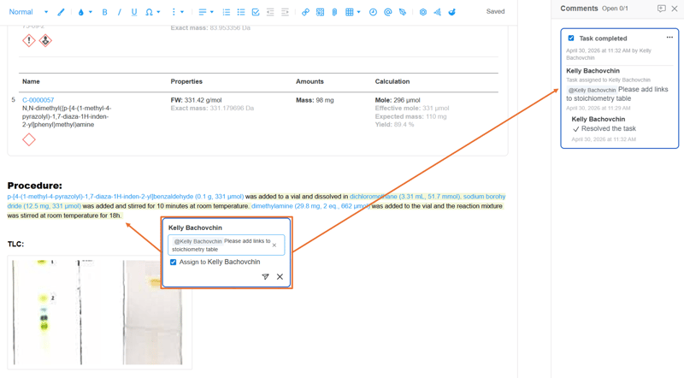
Task: Click the text color droplet icon
Action: [80, 12]
